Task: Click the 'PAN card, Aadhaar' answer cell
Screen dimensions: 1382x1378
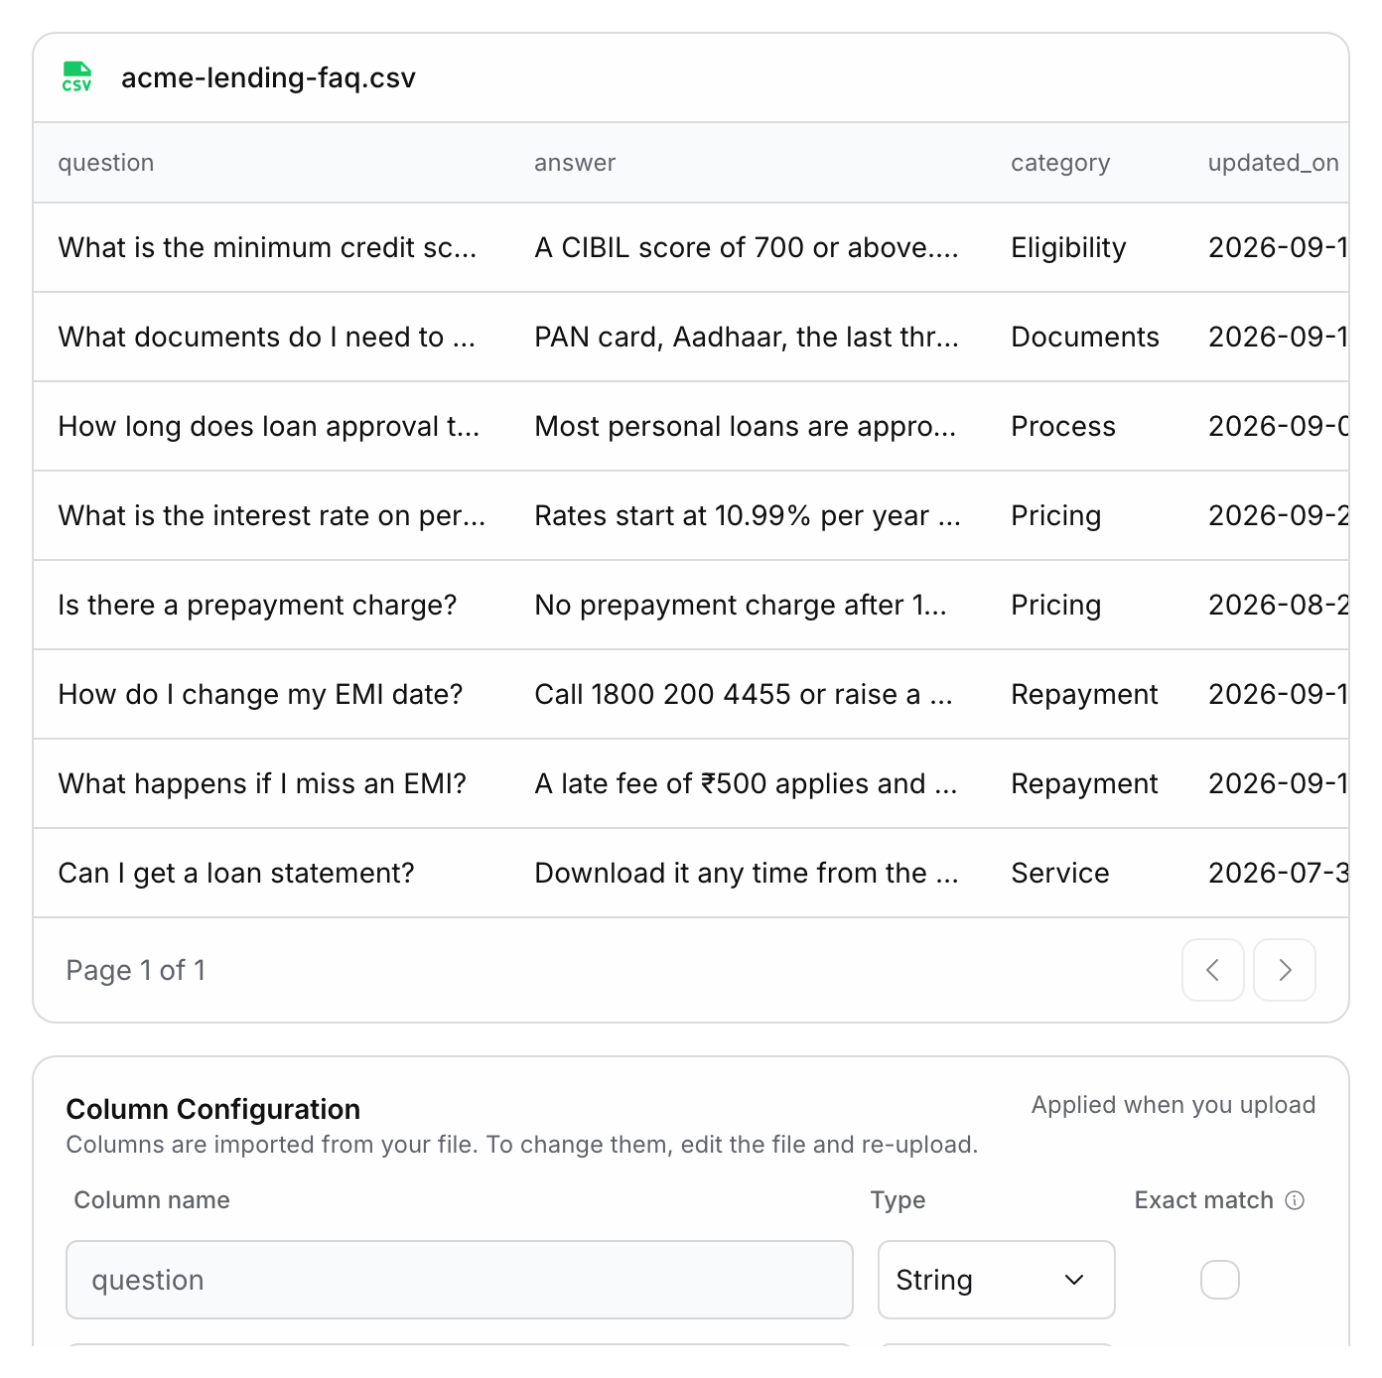Action: [747, 337]
